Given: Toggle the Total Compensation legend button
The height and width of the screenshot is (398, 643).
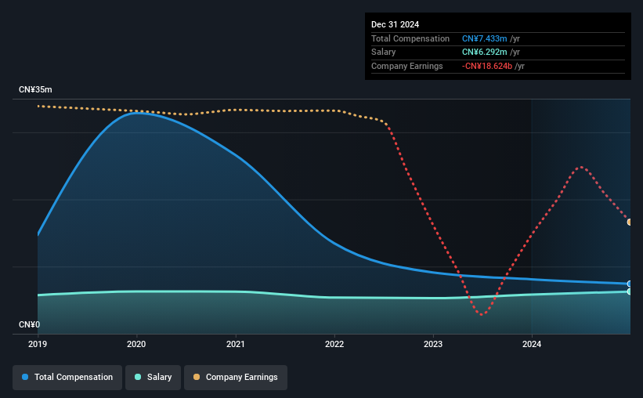Looking at the screenshot, I should tap(67, 377).
